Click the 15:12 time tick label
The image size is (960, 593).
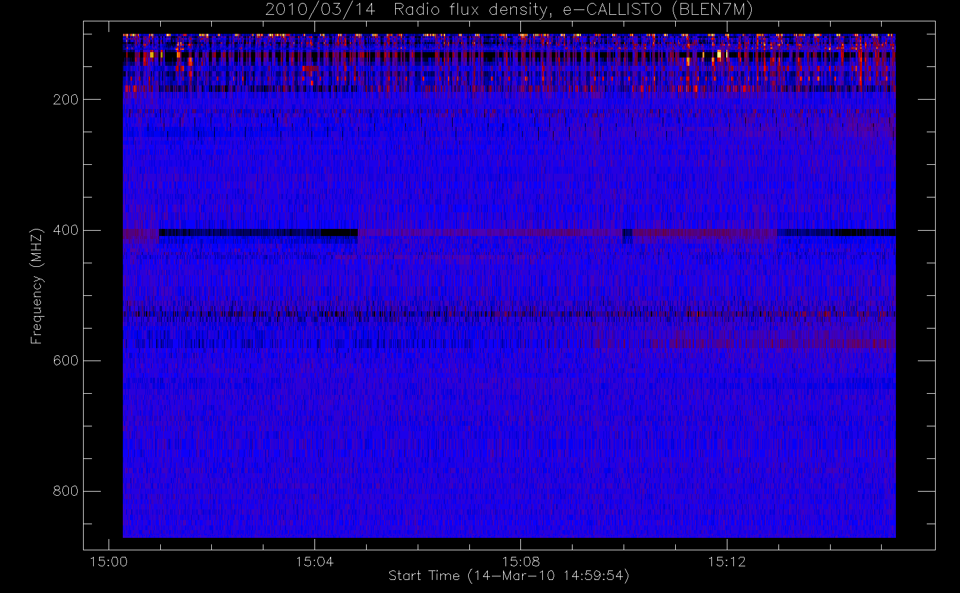(x=727, y=561)
